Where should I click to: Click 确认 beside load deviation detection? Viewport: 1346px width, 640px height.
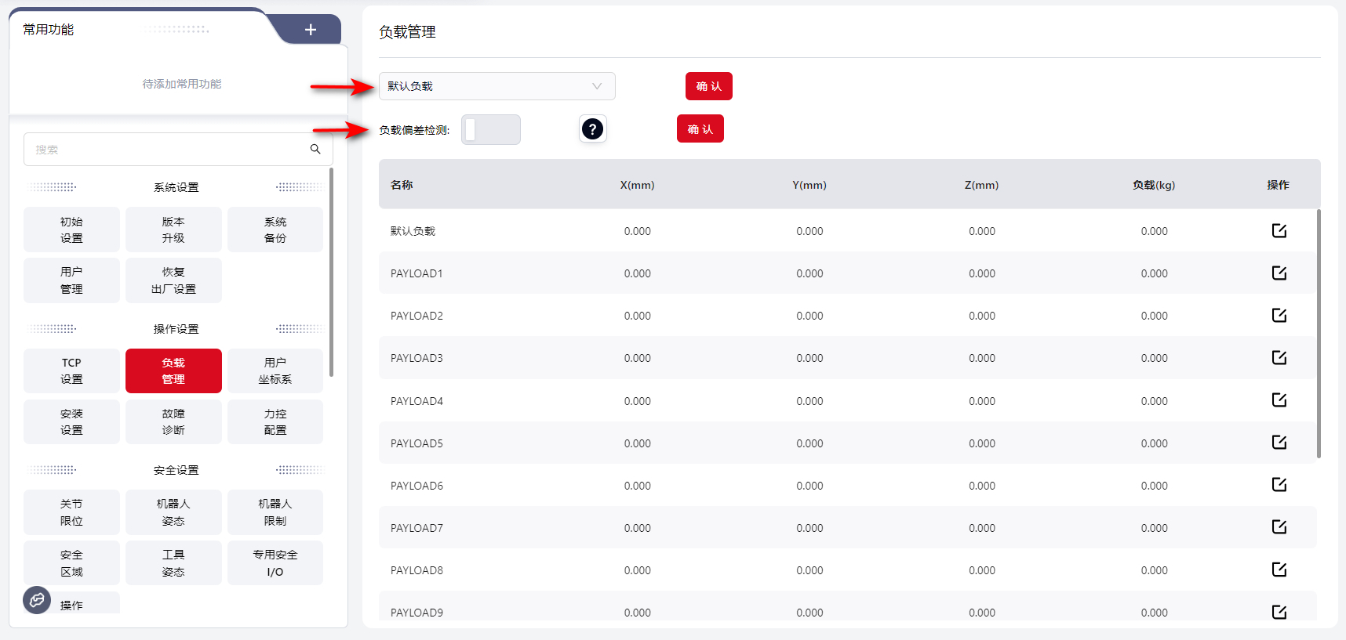click(x=700, y=129)
